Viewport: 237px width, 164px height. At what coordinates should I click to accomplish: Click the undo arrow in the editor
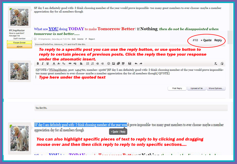(136, 64)
